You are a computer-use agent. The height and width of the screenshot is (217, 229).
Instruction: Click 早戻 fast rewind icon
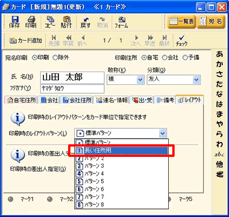68,41
